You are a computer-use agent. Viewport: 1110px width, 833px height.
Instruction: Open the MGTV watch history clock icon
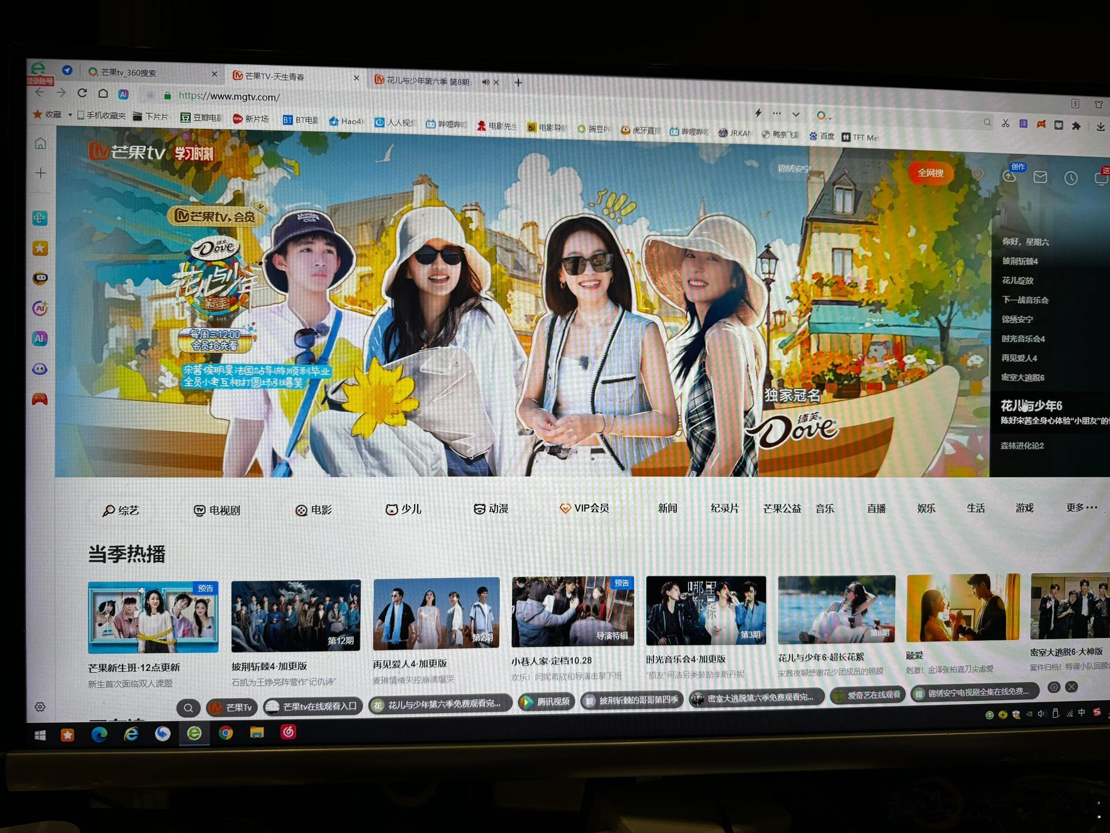point(1071,178)
